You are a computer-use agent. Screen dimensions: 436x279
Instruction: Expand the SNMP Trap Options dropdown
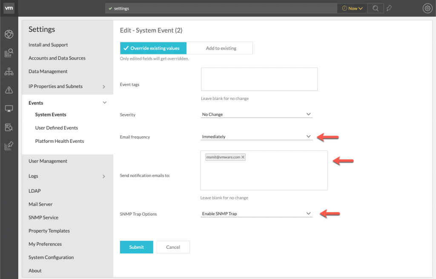257,214
